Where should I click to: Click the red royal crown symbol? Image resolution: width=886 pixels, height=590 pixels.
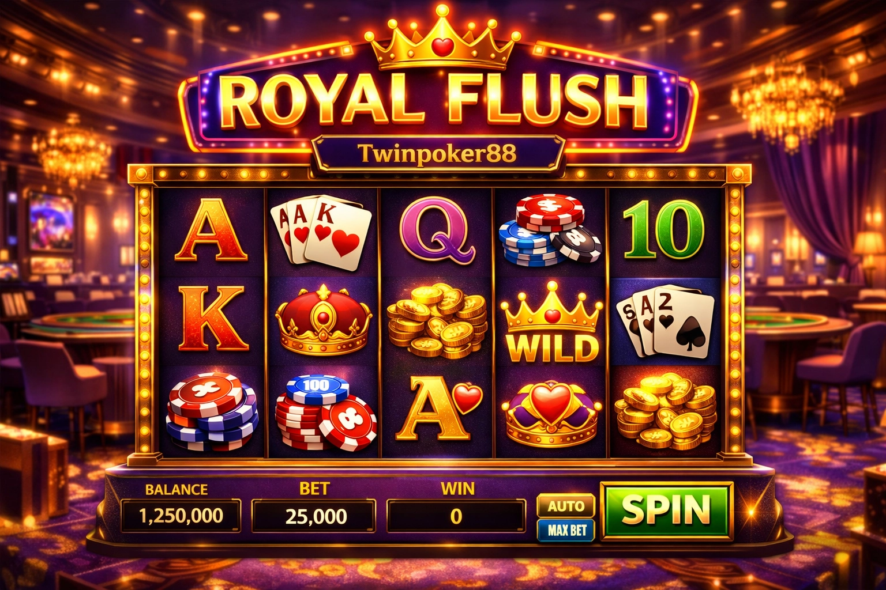click(324, 320)
